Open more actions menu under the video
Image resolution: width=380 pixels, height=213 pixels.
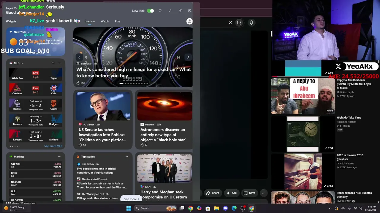[x=264, y=193]
